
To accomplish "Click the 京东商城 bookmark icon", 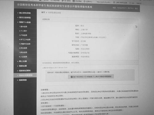I will coord(74,1).
